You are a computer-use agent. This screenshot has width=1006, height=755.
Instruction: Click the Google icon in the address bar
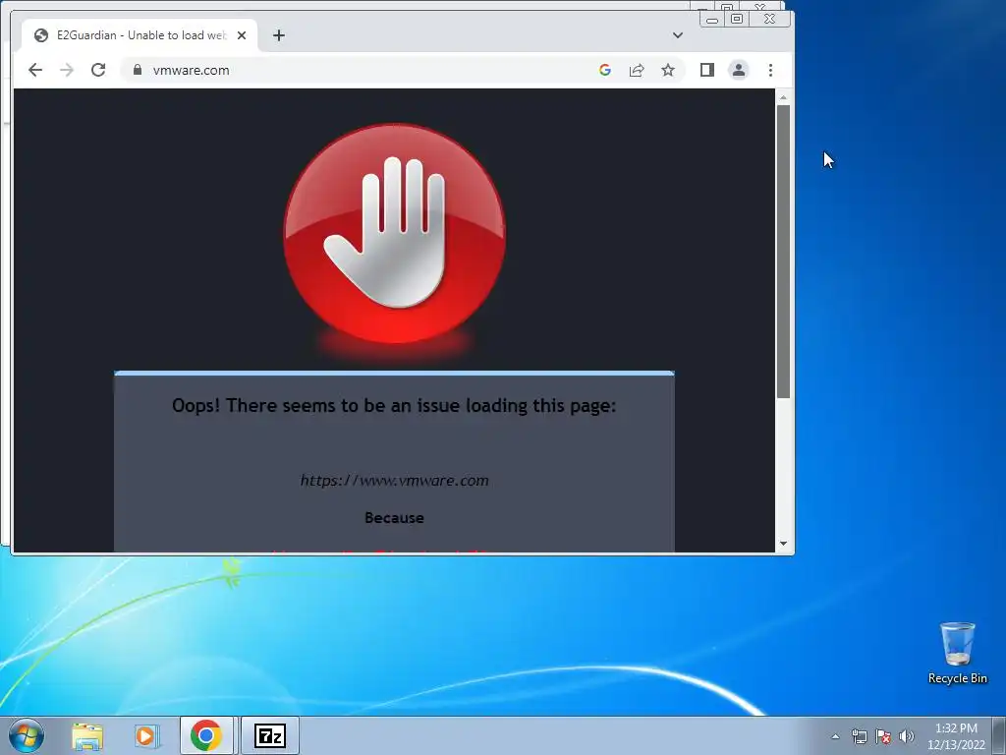pos(604,70)
